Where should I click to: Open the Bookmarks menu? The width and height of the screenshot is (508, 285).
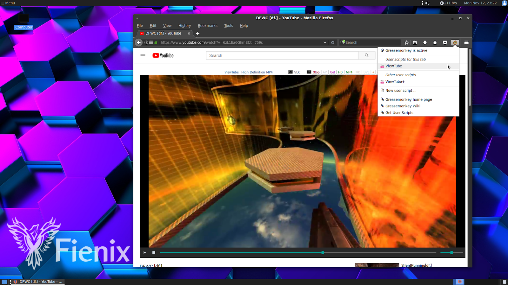coord(208,26)
